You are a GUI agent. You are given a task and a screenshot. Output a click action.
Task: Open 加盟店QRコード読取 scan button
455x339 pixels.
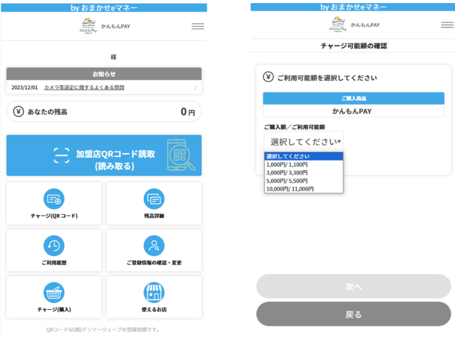(104, 156)
